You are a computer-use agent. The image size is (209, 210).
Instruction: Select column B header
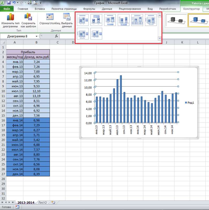(36, 42)
